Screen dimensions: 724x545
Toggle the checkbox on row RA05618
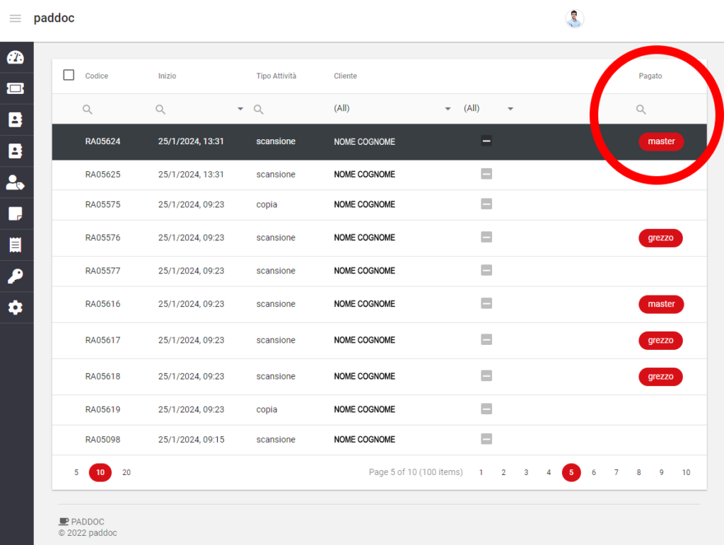pos(486,375)
